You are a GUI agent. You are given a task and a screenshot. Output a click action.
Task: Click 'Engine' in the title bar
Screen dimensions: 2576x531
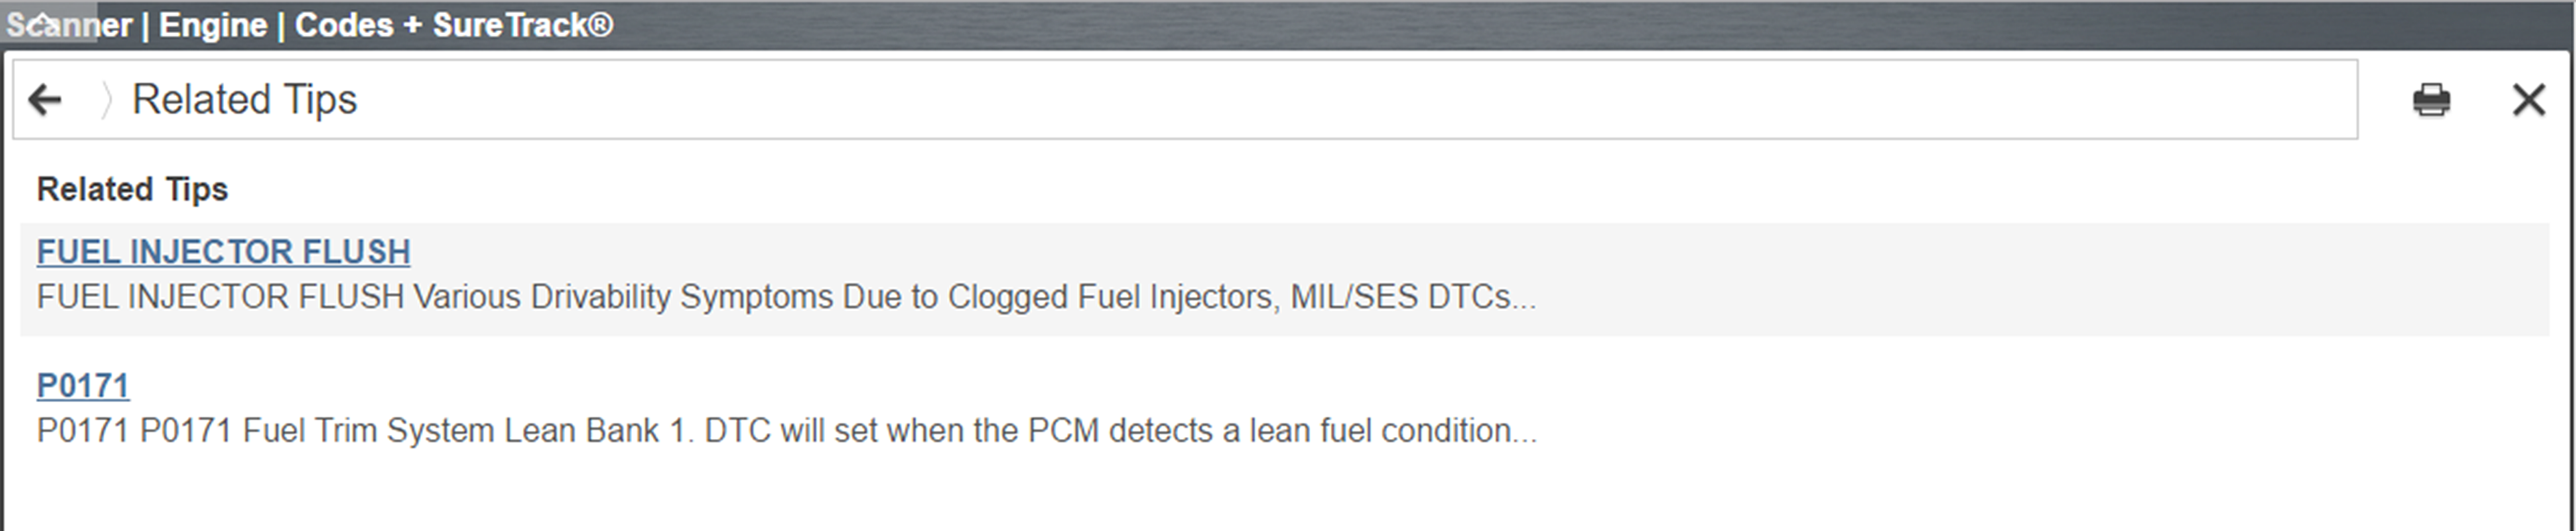213,25
